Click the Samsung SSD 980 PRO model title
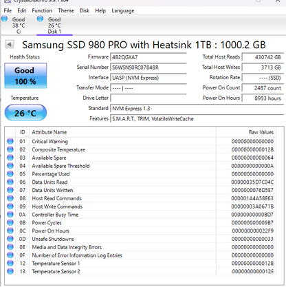The width and height of the screenshot is (286, 287). click(144, 45)
